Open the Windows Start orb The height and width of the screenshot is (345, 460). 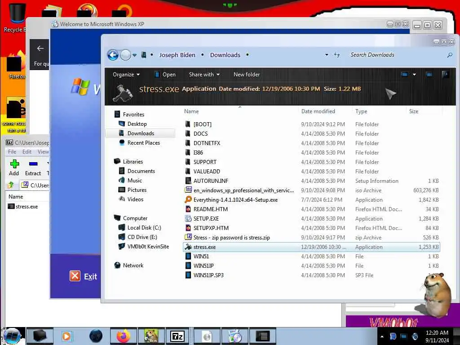click(x=12, y=336)
